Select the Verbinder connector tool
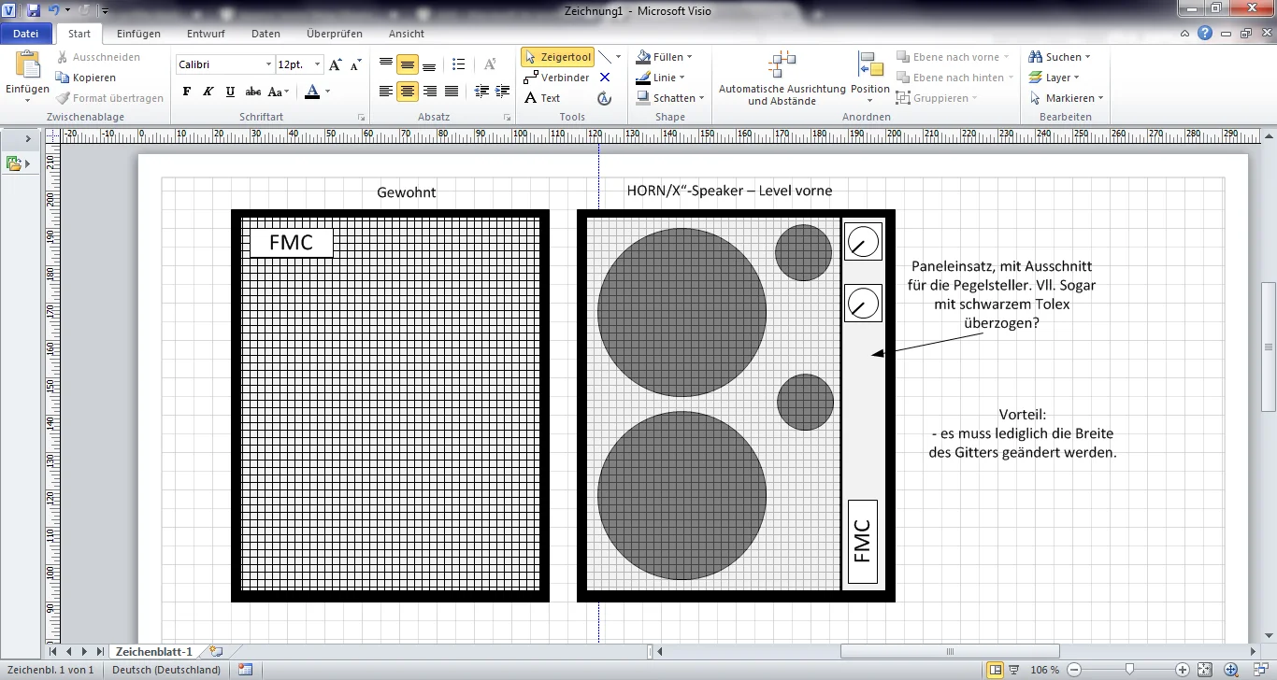 tap(556, 78)
